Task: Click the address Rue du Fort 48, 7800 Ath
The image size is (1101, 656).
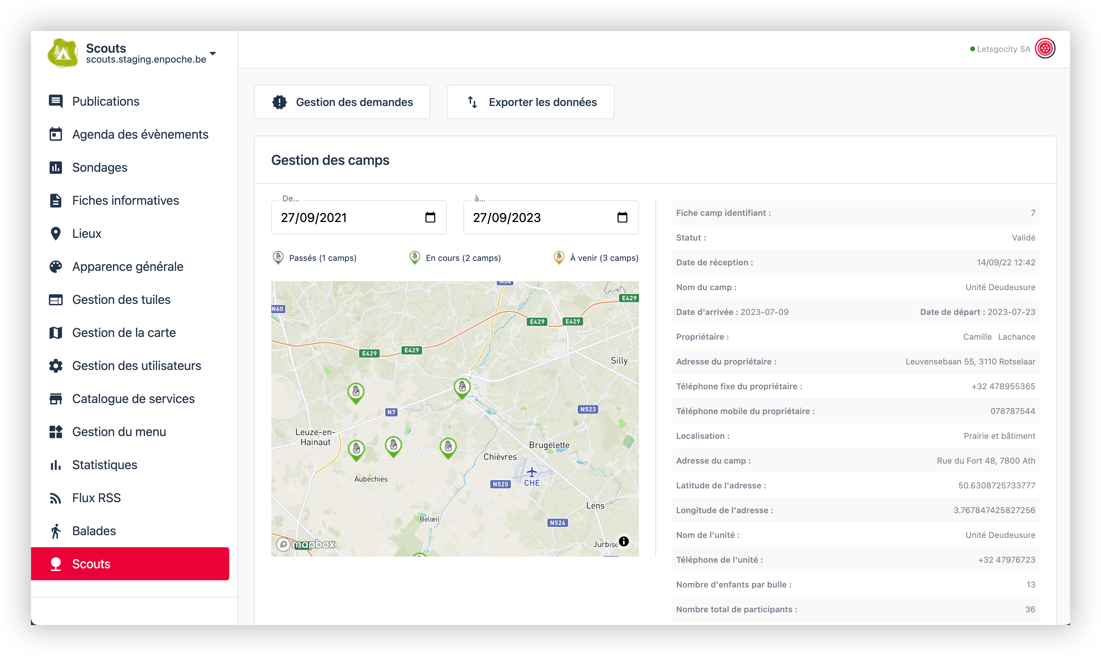Action: [x=986, y=460]
